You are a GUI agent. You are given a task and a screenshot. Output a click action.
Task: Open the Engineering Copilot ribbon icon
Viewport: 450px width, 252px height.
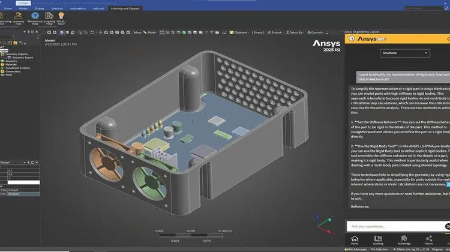click(2, 16)
